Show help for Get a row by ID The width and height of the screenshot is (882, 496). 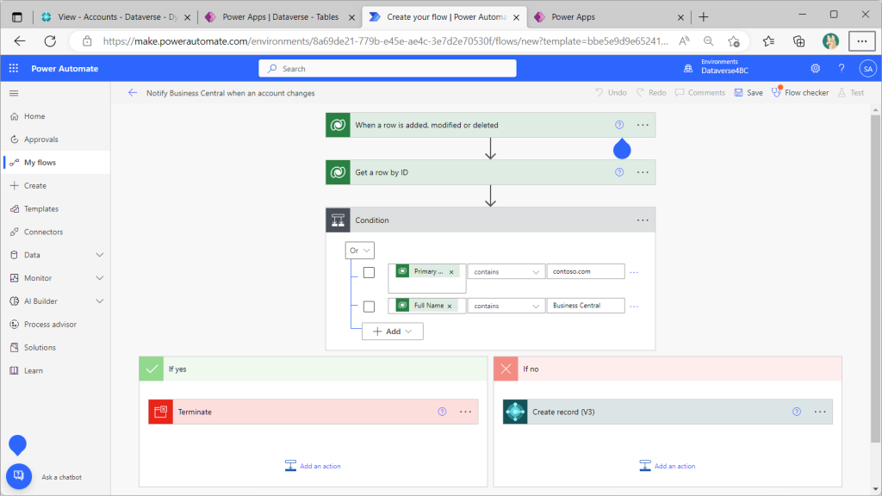[619, 172]
